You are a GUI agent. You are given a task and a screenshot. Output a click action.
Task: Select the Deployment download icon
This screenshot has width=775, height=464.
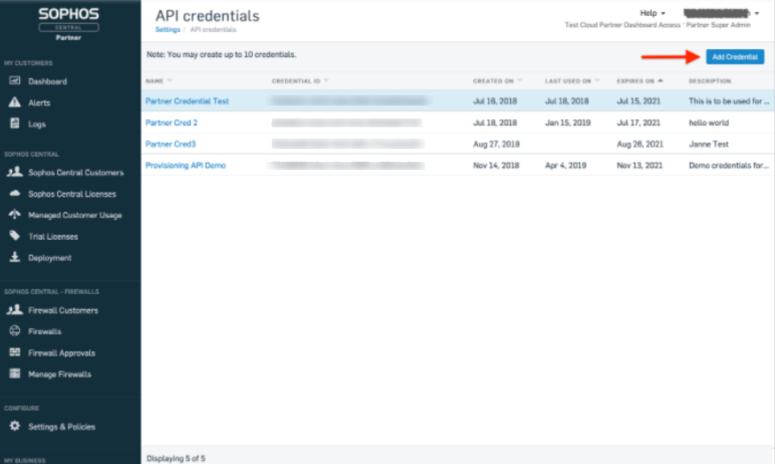coord(14,257)
